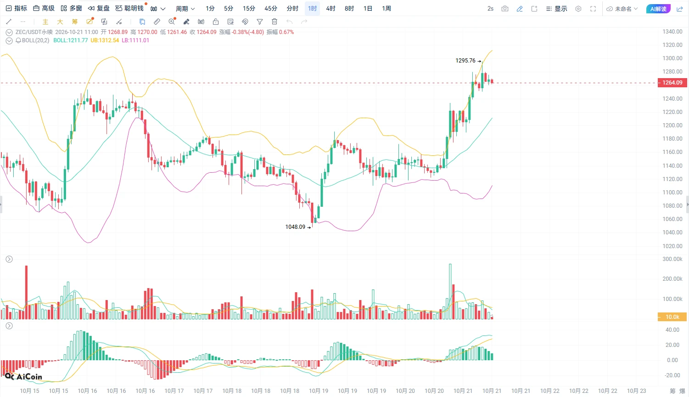
Task: Toggle the 大 large-order indicator
Action: [x=60, y=22]
